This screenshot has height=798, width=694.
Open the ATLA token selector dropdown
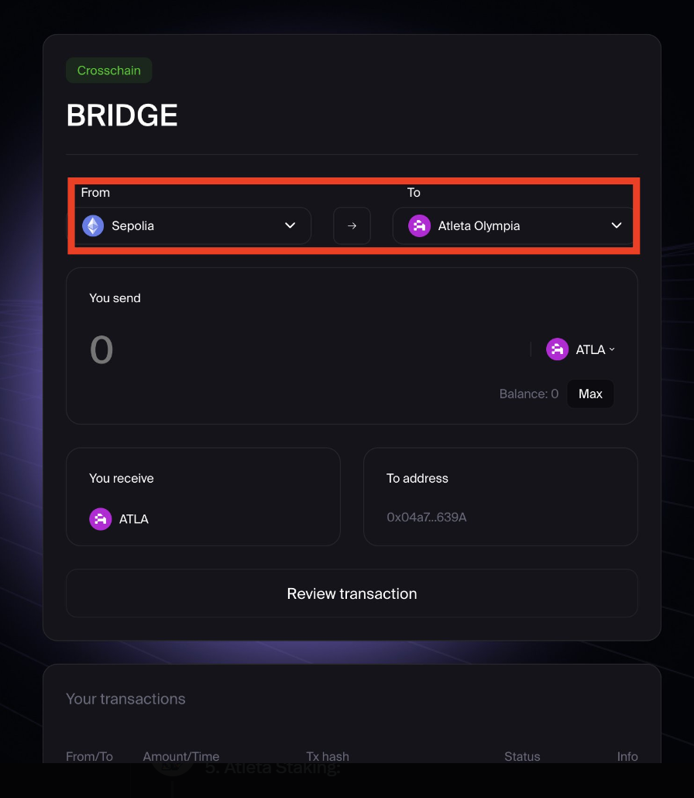tap(581, 349)
